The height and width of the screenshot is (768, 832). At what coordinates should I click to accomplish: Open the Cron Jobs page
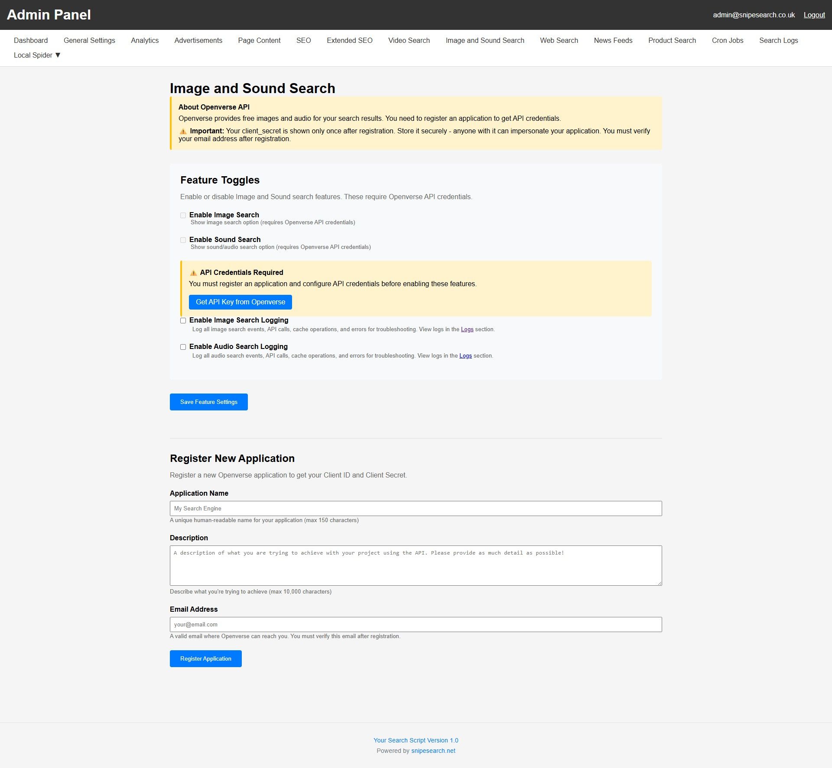click(x=727, y=40)
